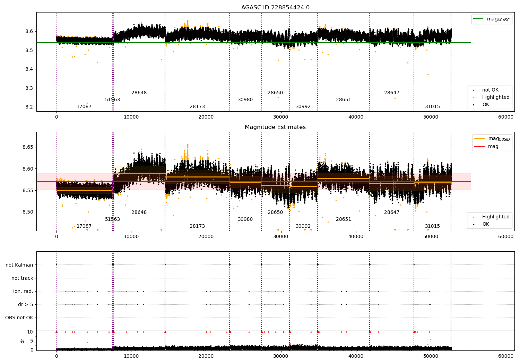Click OBSID label 30992 in top plot
The width and height of the screenshot is (520, 364).
point(303,107)
